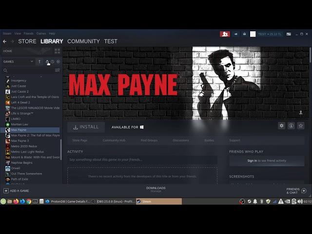The image size is (312, 234).
Task: Open the View menu
Action: (x=18, y=34)
